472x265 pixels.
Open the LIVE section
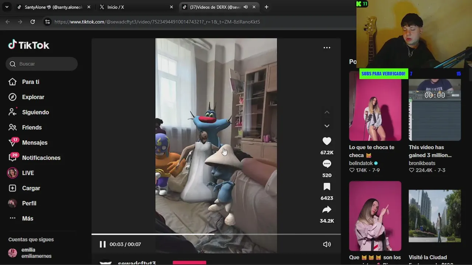point(28,173)
